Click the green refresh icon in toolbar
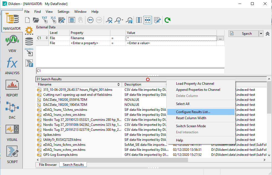The height and width of the screenshot is (175, 272). [167, 20]
